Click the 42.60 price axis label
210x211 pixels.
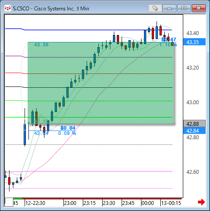pyautogui.click(x=192, y=172)
